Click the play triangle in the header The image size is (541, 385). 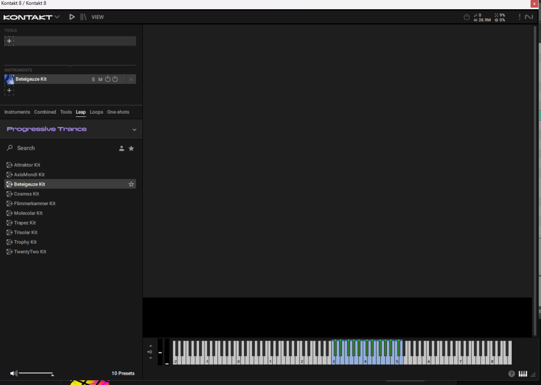coord(72,17)
